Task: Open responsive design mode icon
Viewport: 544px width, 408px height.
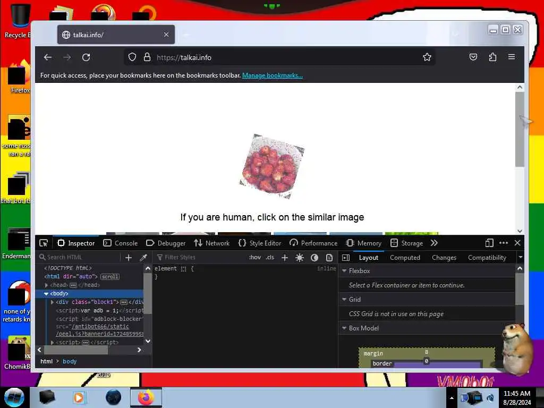Action: (489, 243)
